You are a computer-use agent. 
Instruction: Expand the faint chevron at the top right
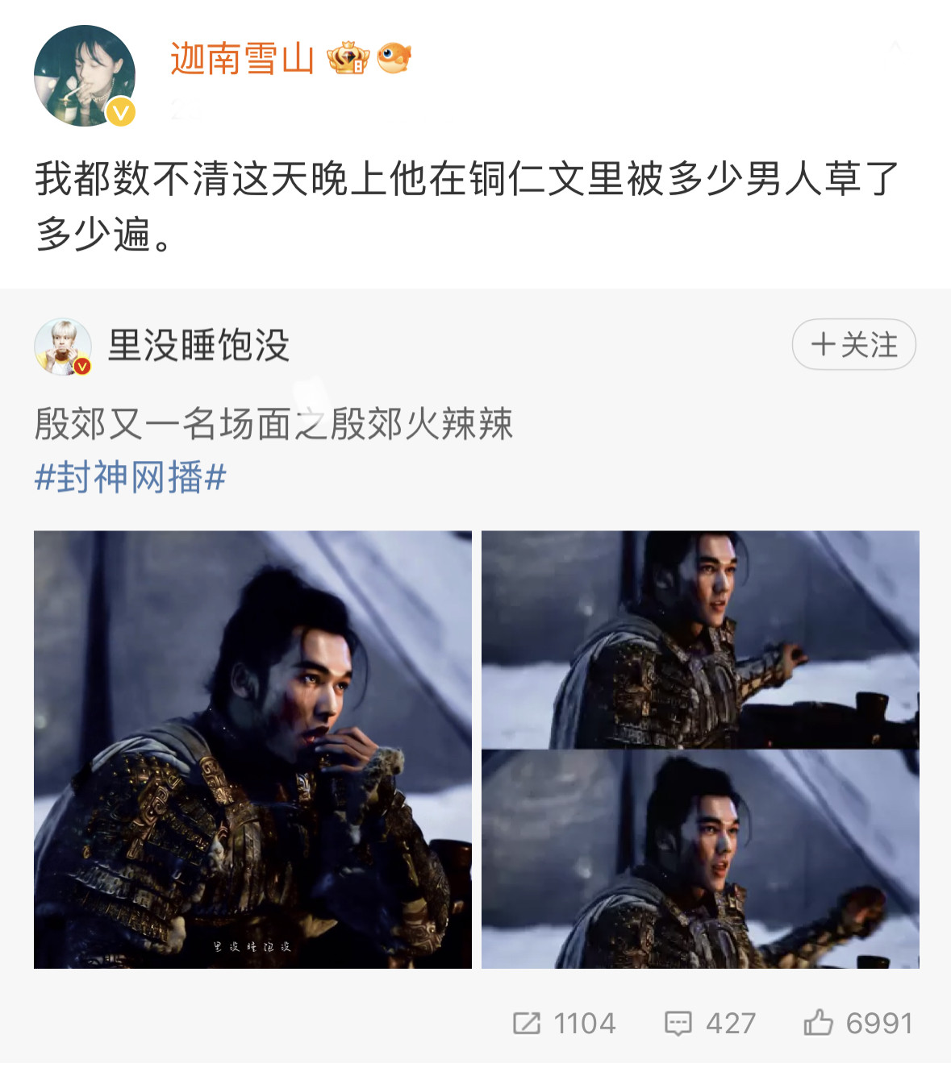tap(895, 46)
